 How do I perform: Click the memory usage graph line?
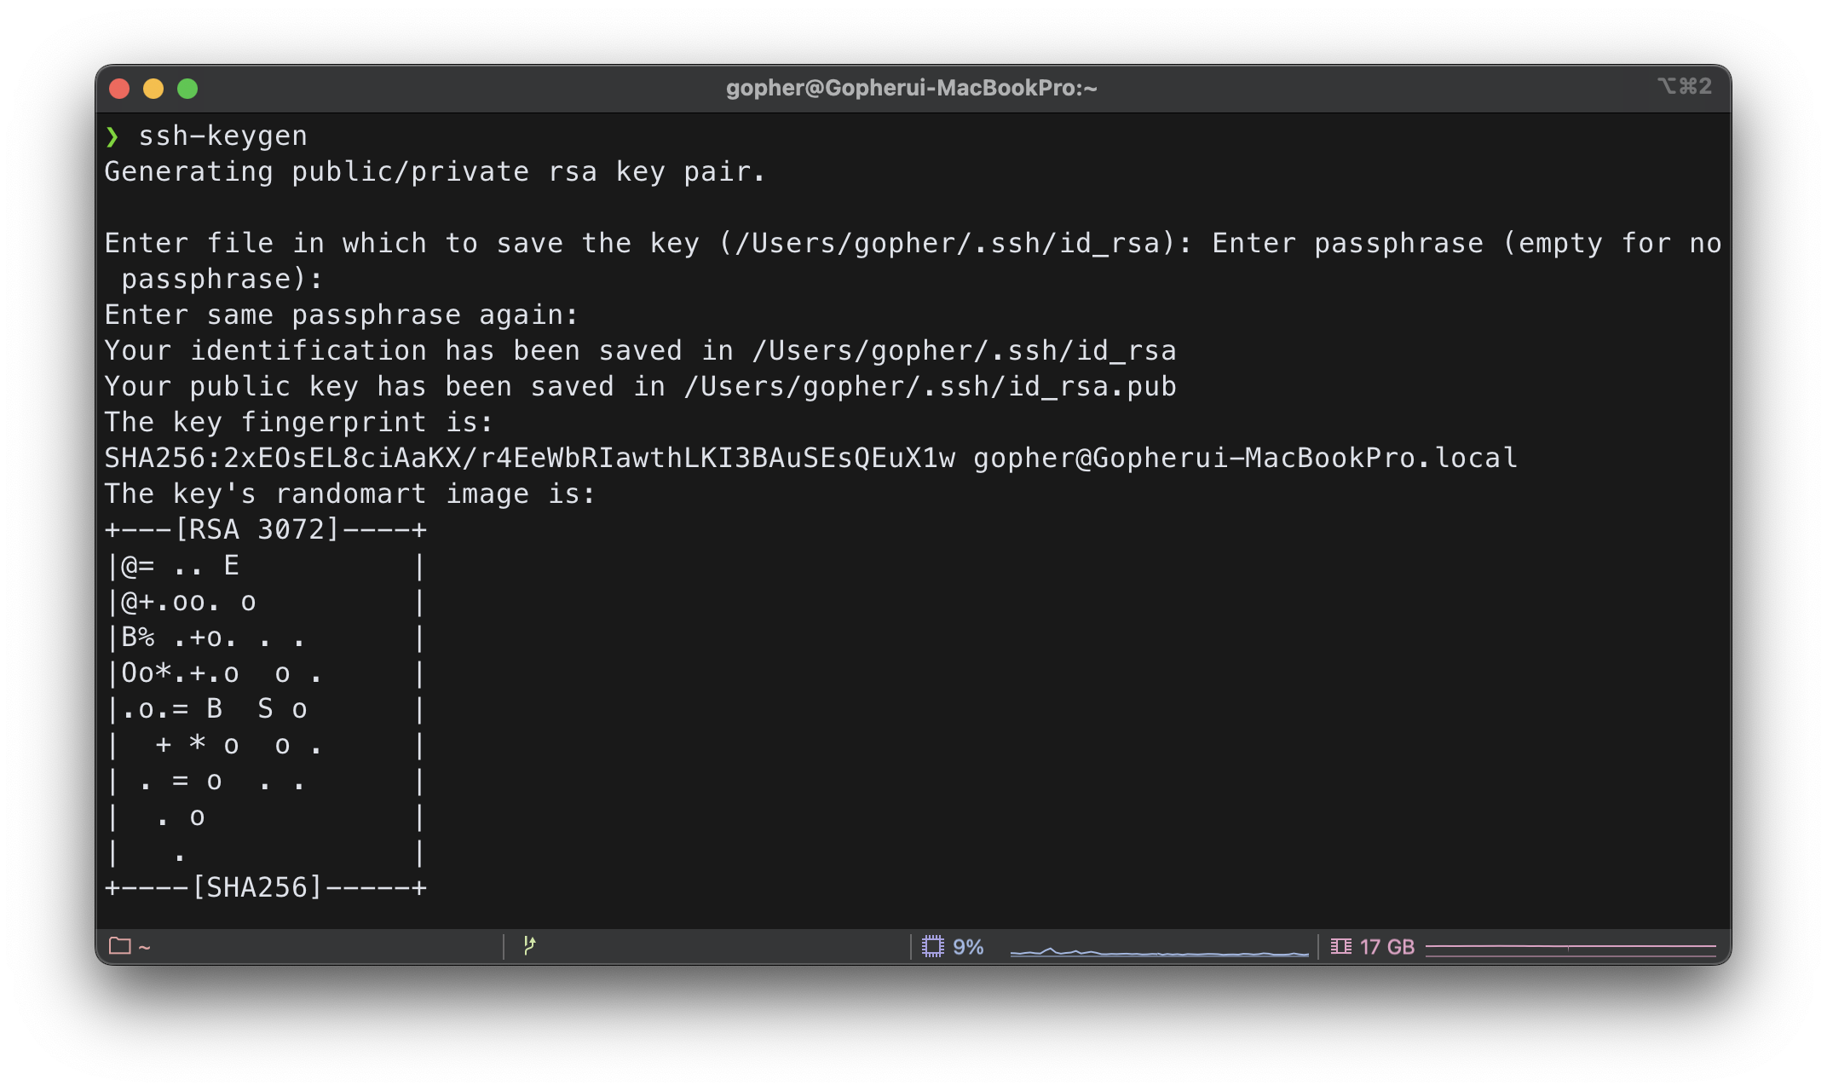(x=1570, y=947)
